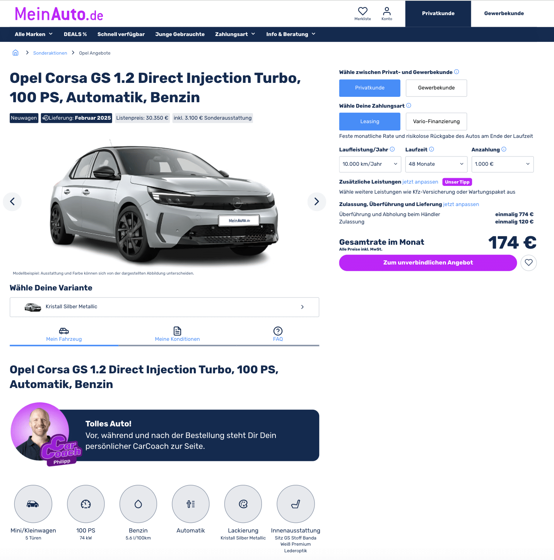
Task: Open the FAQ question mark tab
Action: (278, 334)
